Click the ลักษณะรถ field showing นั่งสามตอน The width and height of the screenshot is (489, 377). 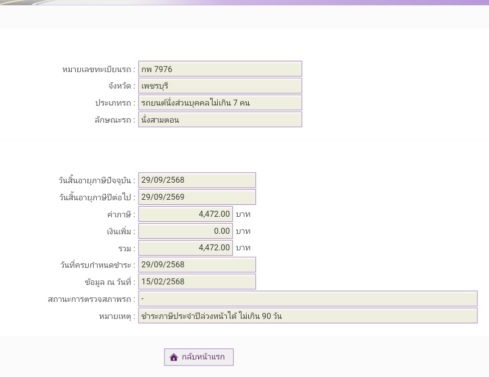tap(220, 120)
